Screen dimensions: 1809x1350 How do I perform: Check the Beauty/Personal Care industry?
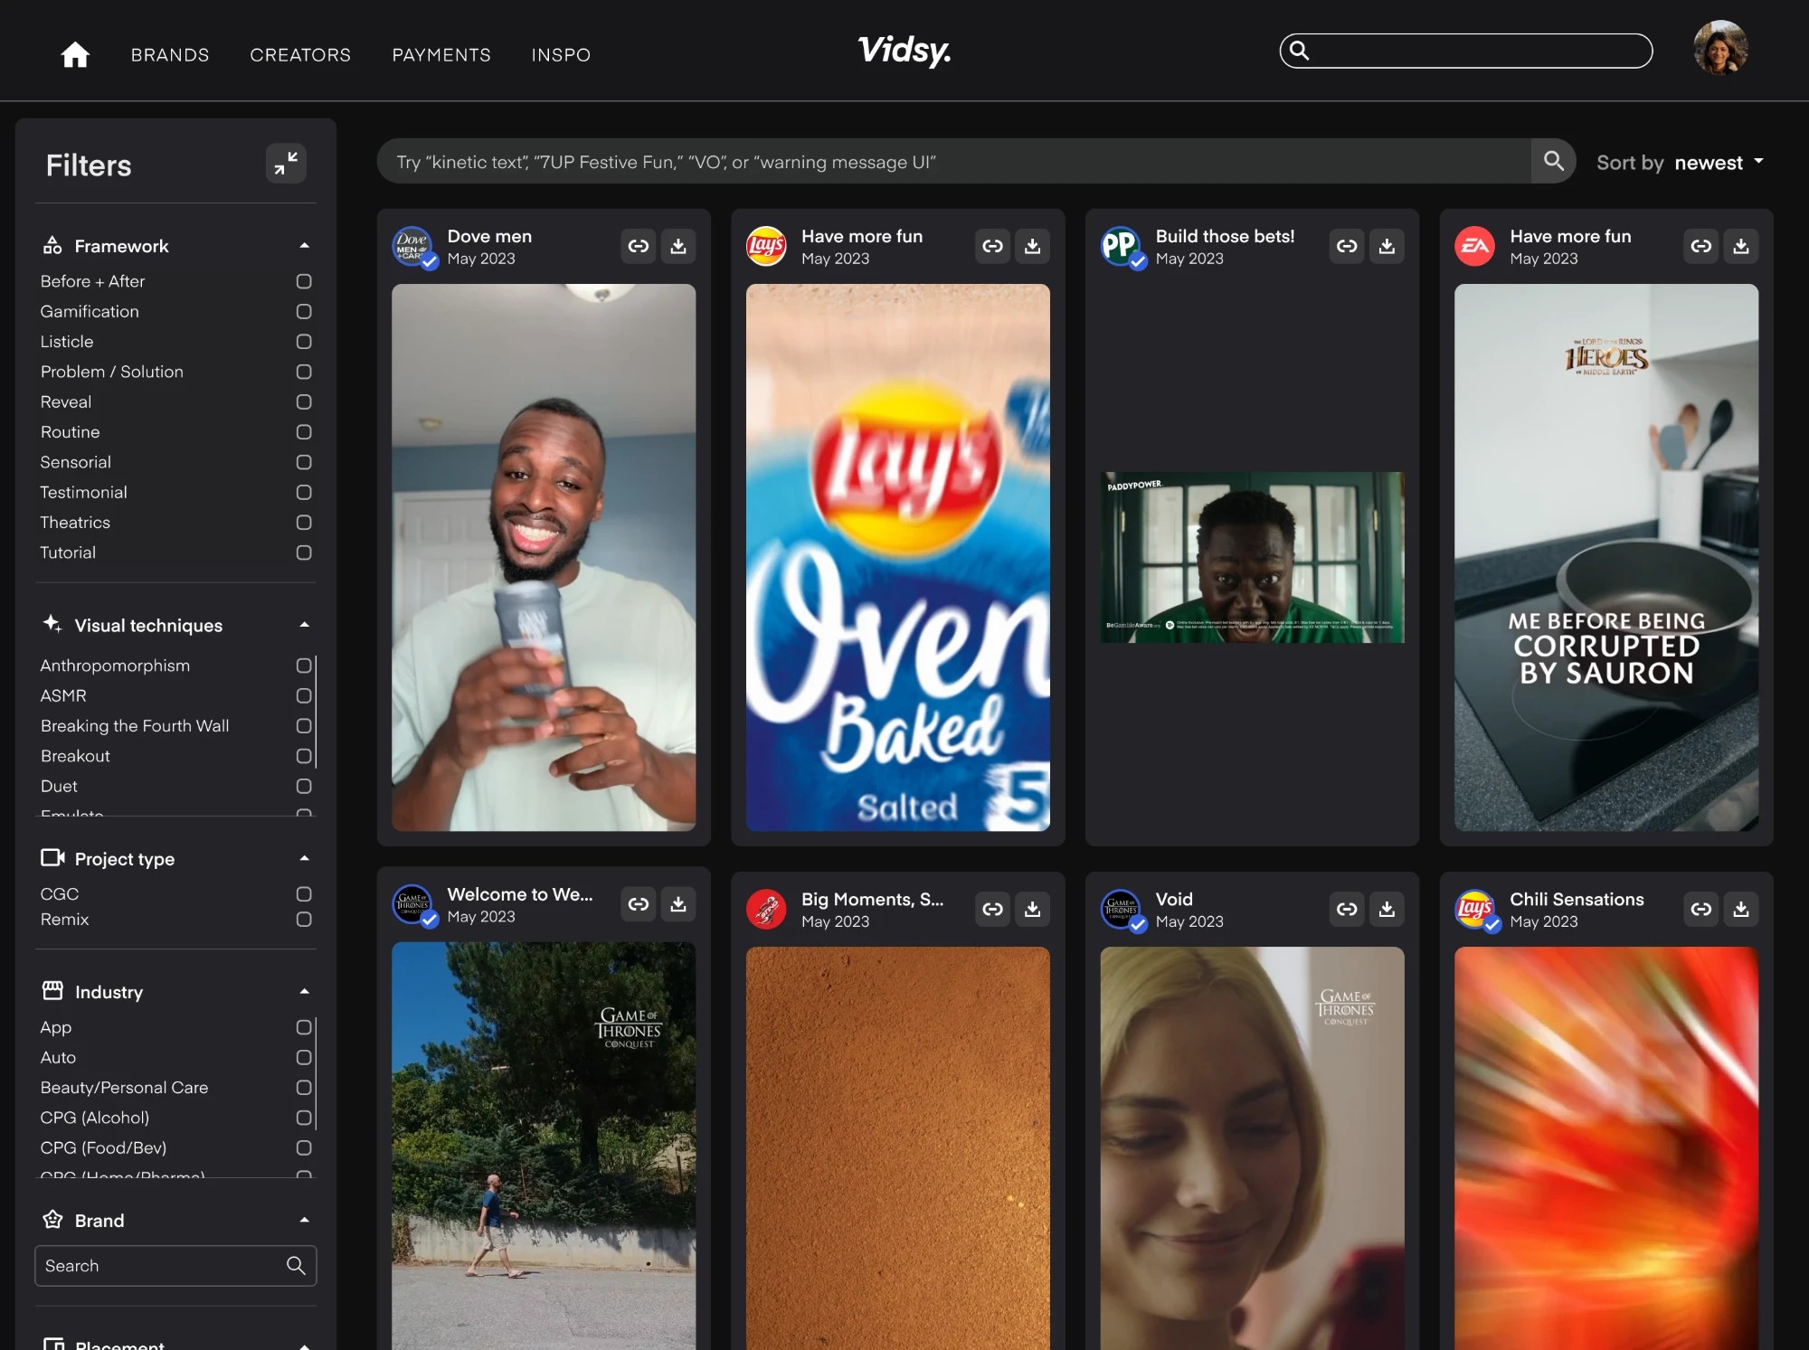304,1087
